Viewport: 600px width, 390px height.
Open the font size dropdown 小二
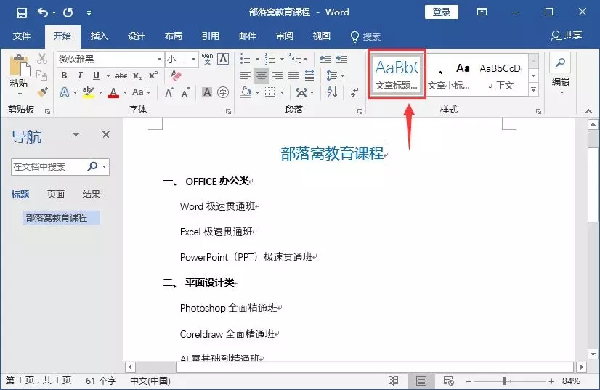[193, 60]
